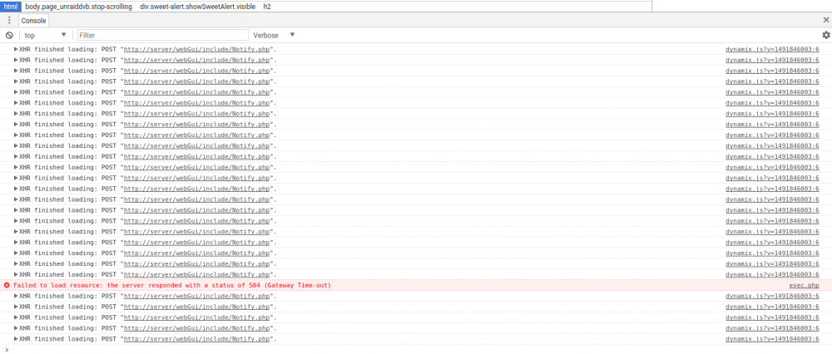Open dynamix.js link just below exec.php
832x354 pixels.
click(772, 296)
